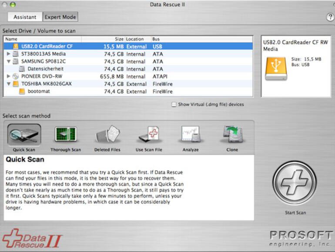The height and width of the screenshot is (252, 335).
Task: Choose the Thorough Scan icon
Action: pyautogui.click(x=65, y=135)
